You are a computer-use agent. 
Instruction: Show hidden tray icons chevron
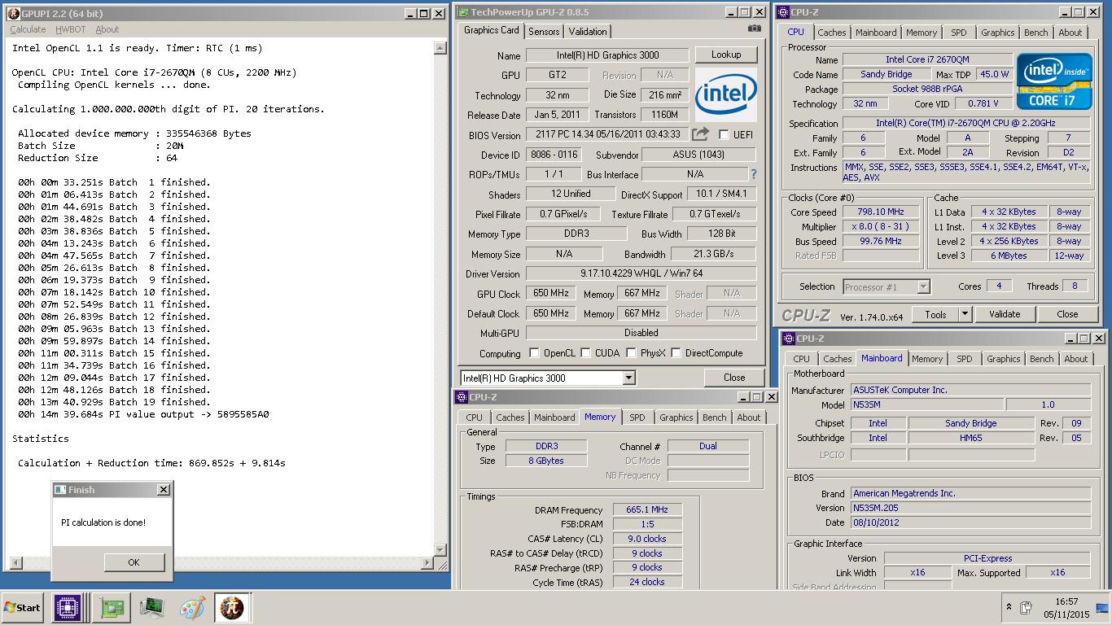pyautogui.click(x=1009, y=608)
